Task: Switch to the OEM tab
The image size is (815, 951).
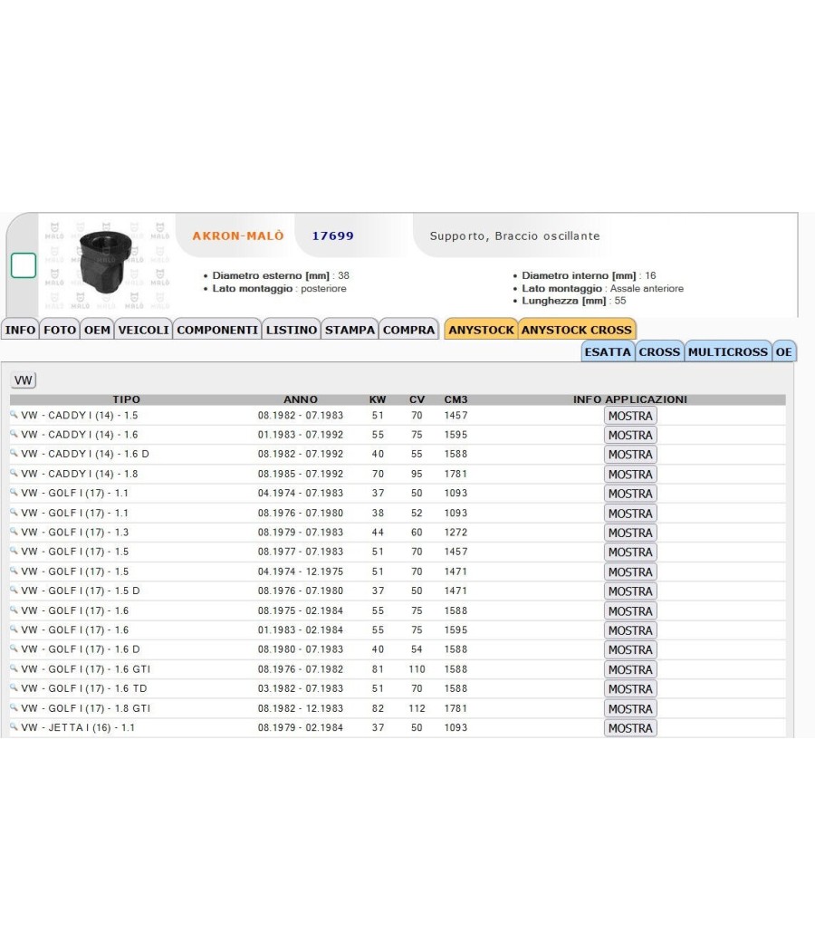Action: click(x=97, y=330)
